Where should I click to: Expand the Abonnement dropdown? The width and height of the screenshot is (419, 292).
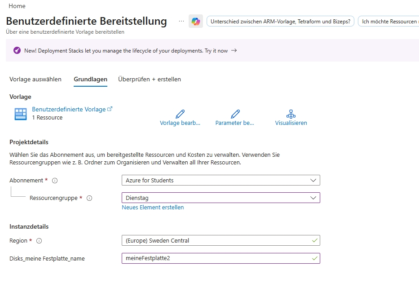[221, 180]
